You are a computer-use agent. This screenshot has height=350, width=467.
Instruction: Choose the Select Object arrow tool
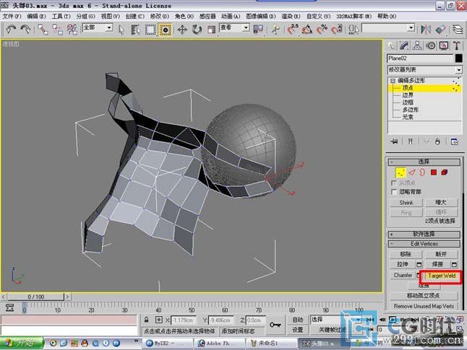[121, 30]
